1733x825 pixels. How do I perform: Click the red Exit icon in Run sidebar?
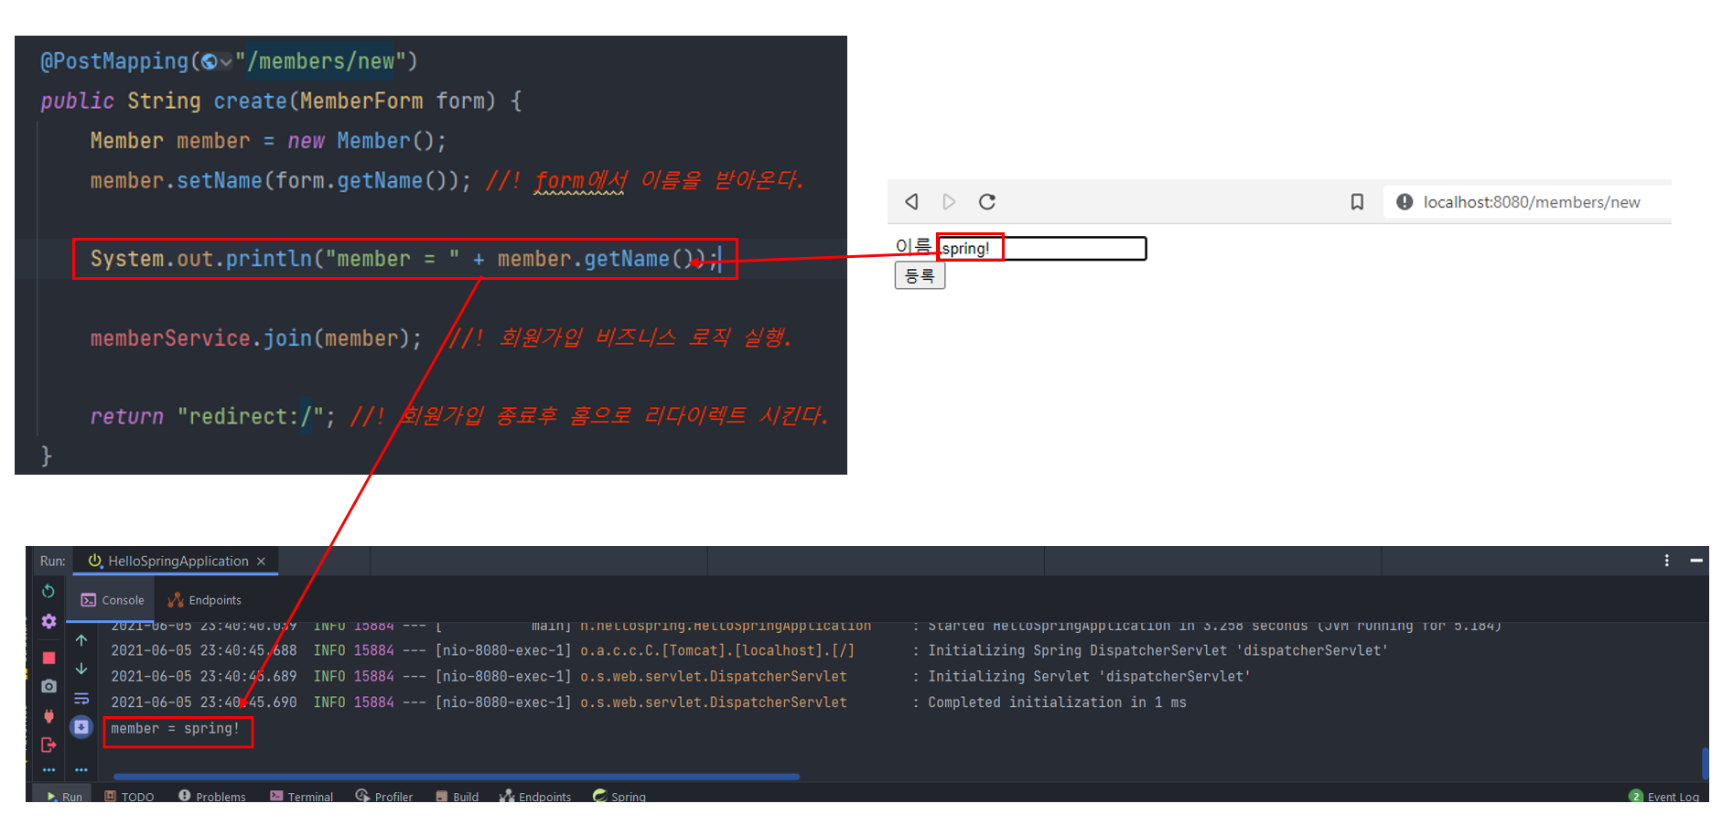[x=48, y=745]
